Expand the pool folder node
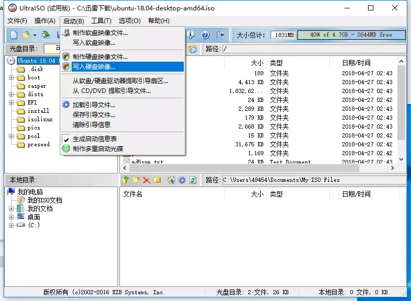The height and width of the screenshot is (301, 411). click(11, 136)
